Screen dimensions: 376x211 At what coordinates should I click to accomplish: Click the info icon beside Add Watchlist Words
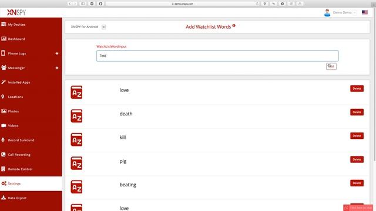[234, 26]
